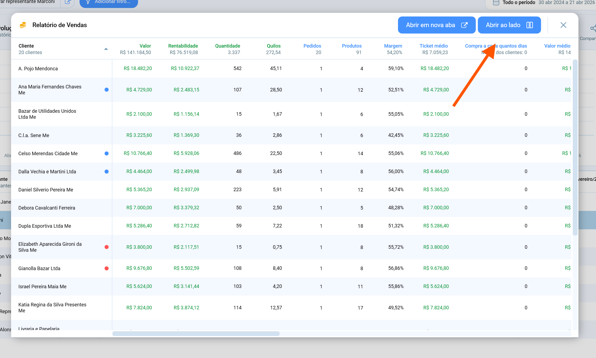Image resolution: width=596 pixels, height=358 pixels.
Task: Sort table by Valor column header
Action: pos(145,46)
